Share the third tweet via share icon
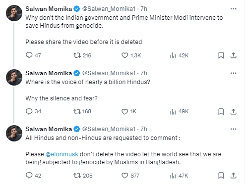Screen dimensions: 245x184 click(x=233, y=176)
